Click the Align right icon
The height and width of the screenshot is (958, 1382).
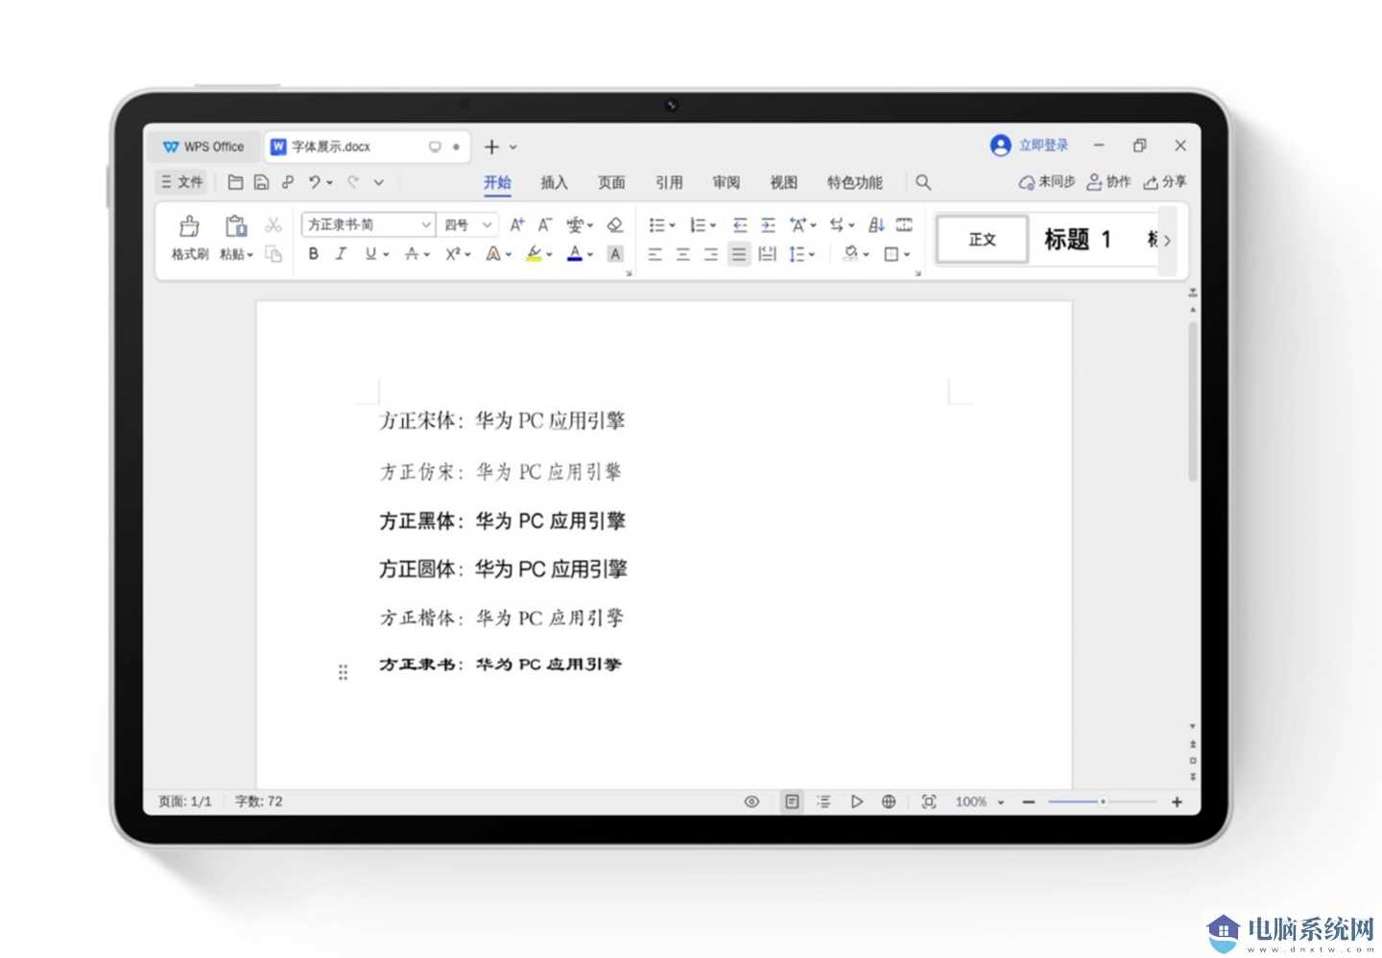coord(710,254)
